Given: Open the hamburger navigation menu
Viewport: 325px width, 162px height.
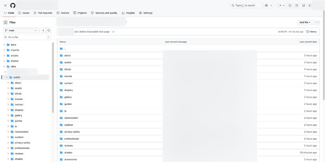Looking at the screenshot, I should pyautogui.click(x=6, y=6).
